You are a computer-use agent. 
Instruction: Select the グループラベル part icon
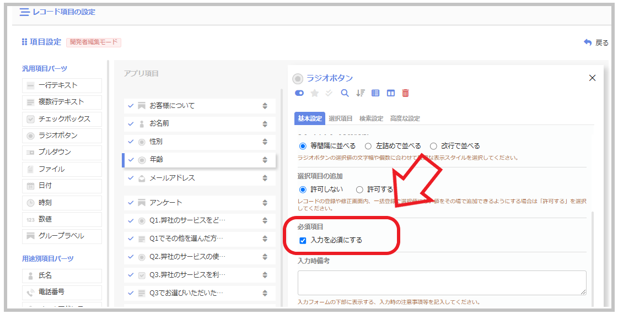click(30, 236)
